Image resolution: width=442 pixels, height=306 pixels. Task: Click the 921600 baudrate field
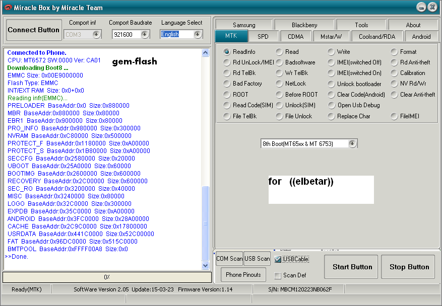coord(127,34)
